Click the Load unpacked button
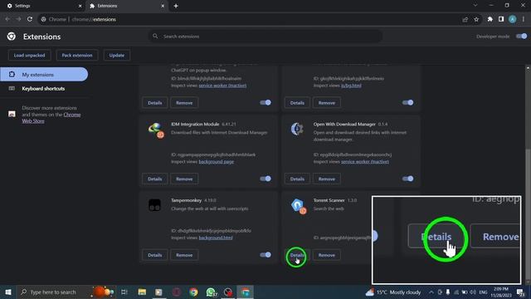The image size is (531, 299). (29, 56)
